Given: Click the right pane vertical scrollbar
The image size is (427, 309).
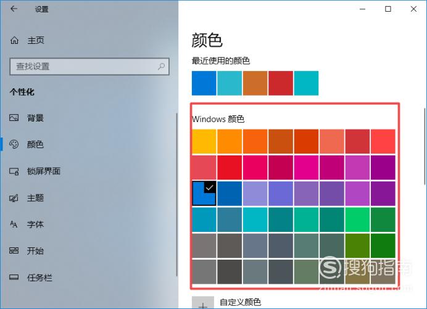Looking at the screenshot, I should click(x=425, y=146).
